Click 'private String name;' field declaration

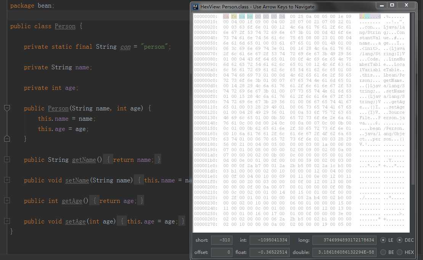[x=58, y=67]
